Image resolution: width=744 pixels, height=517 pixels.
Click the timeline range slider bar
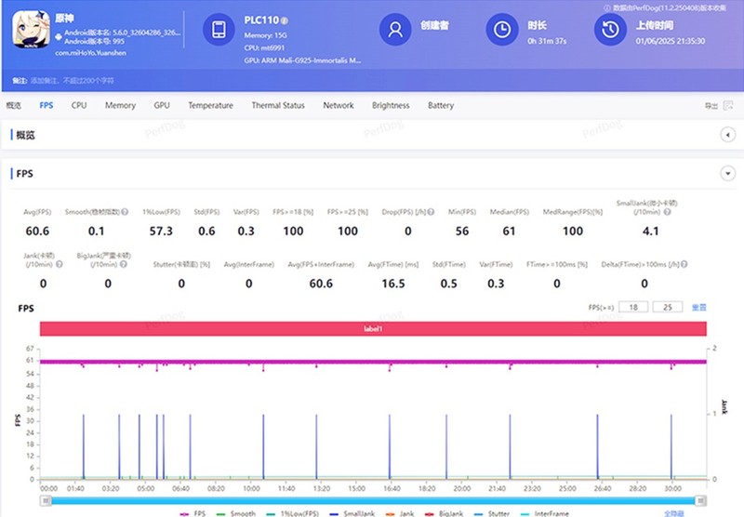372,500
